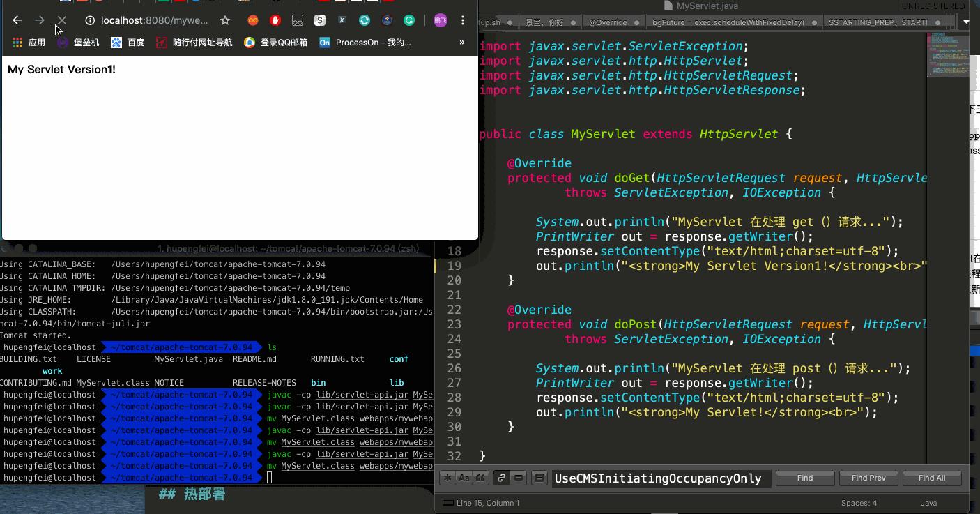The image size is (980, 514).
Task: Enable case sensitive search (Aa icon)
Action: click(x=464, y=478)
